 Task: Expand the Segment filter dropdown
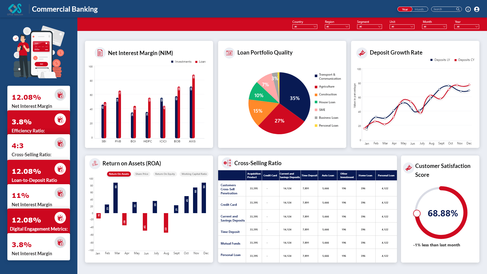pos(369,27)
